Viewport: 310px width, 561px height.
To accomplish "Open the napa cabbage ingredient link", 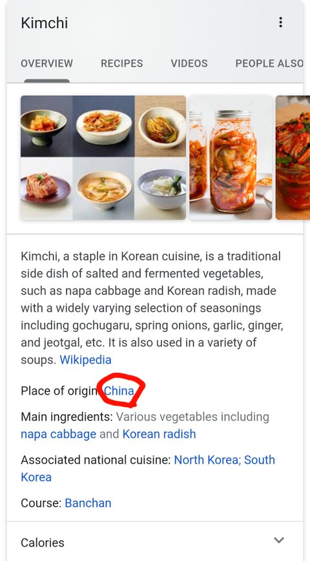I will 59,434.
